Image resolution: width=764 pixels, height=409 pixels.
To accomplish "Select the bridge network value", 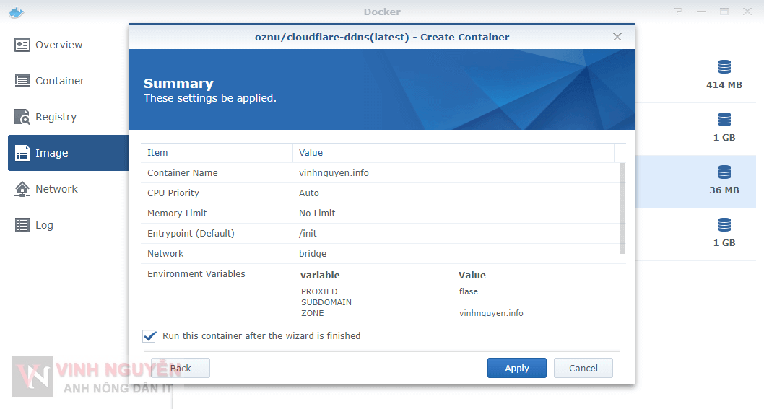I will 313,254.
